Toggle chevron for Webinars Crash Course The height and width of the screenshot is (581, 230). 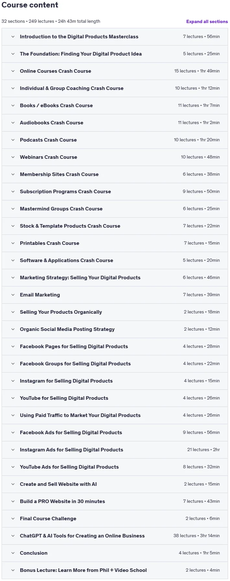coord(13,157)
